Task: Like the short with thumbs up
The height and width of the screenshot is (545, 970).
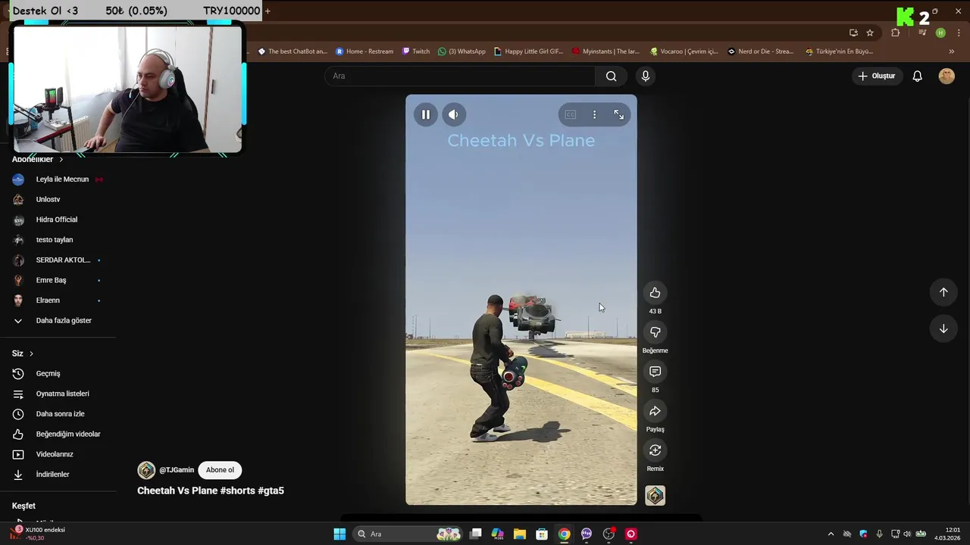Action: click(x=655, y=293)
